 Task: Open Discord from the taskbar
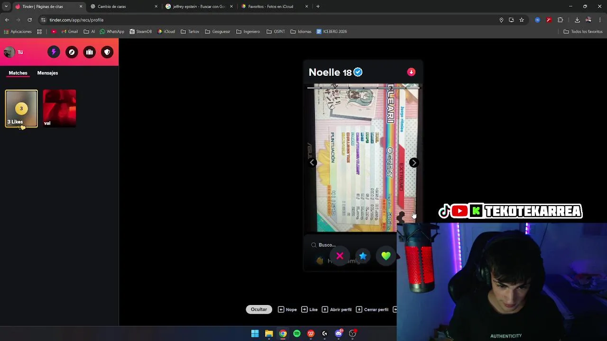click(x=339, y=333)
